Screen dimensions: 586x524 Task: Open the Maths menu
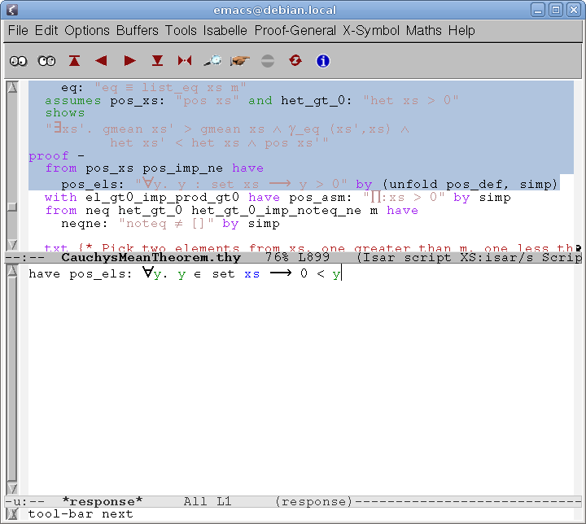click(424, 30)
